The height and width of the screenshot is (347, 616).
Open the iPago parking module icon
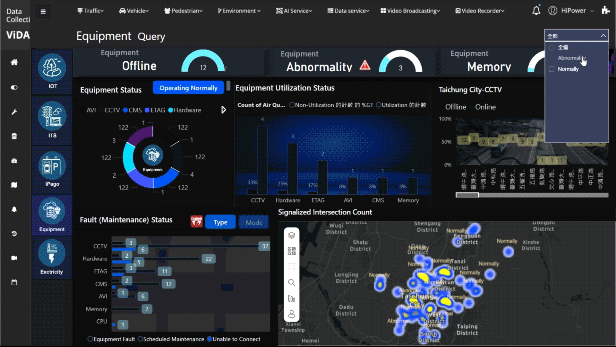(52, 166)
